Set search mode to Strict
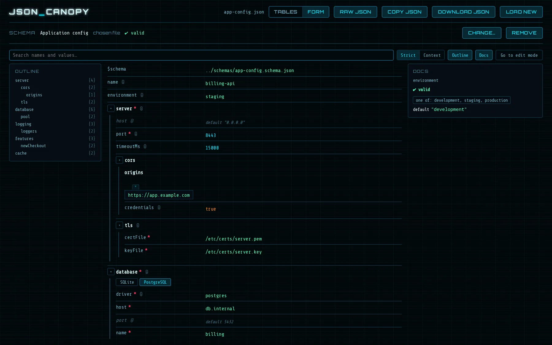The height and width of the screenshot is (345, 552). (x=408, y=55)
